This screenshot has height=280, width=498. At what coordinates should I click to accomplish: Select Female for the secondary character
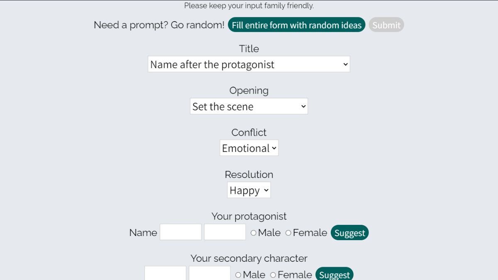[x=273, y=275]
